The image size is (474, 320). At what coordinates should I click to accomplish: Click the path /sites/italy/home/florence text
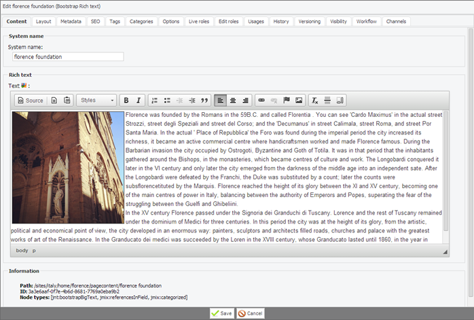click(x=98, y=285)
